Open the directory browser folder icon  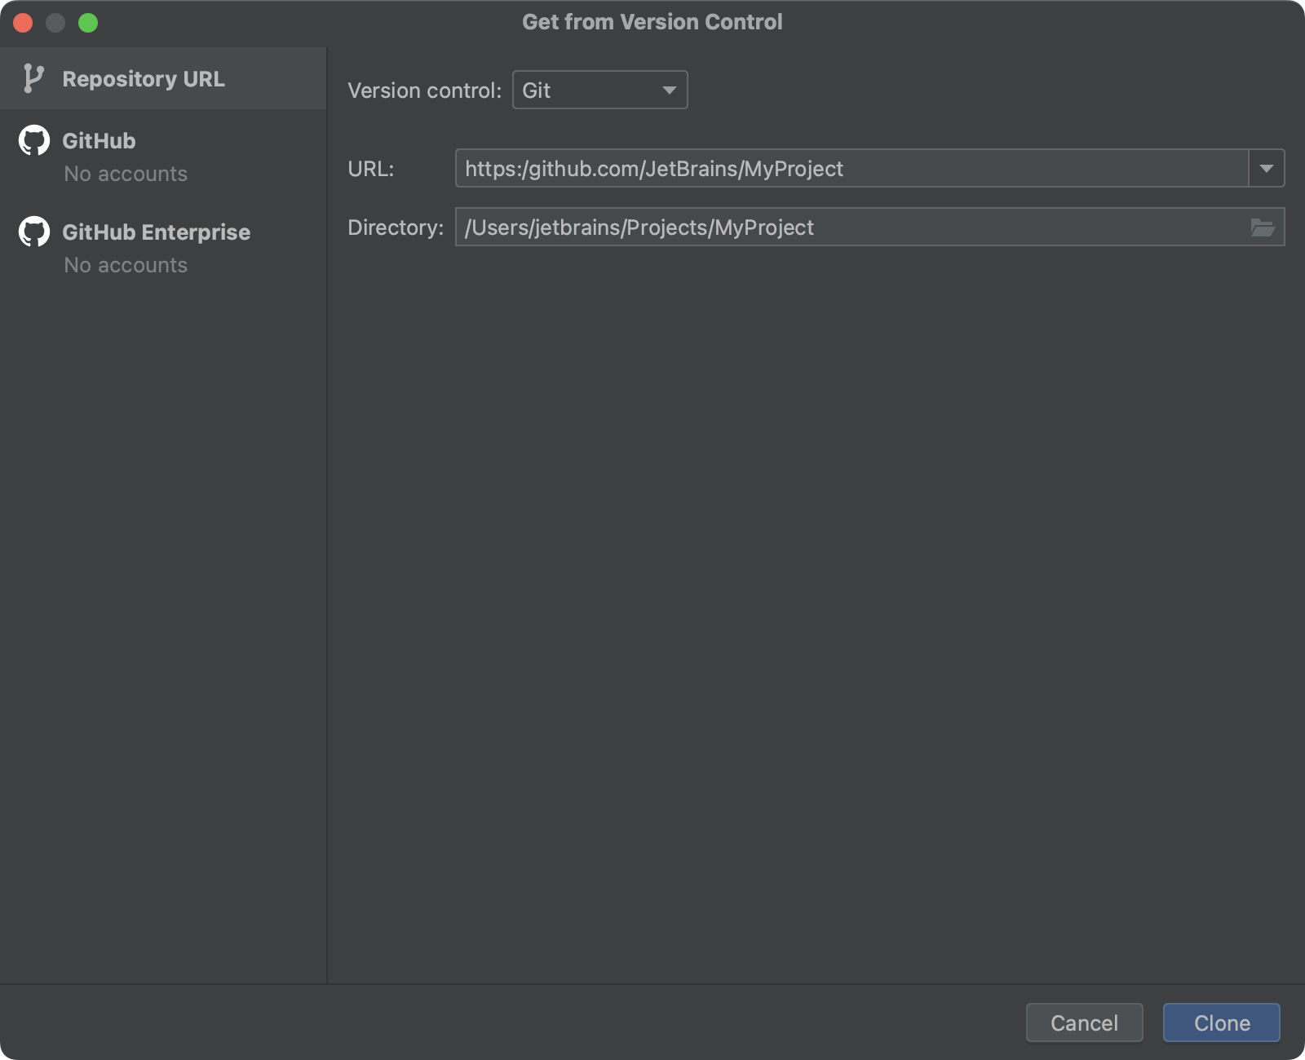point(1263,228)
